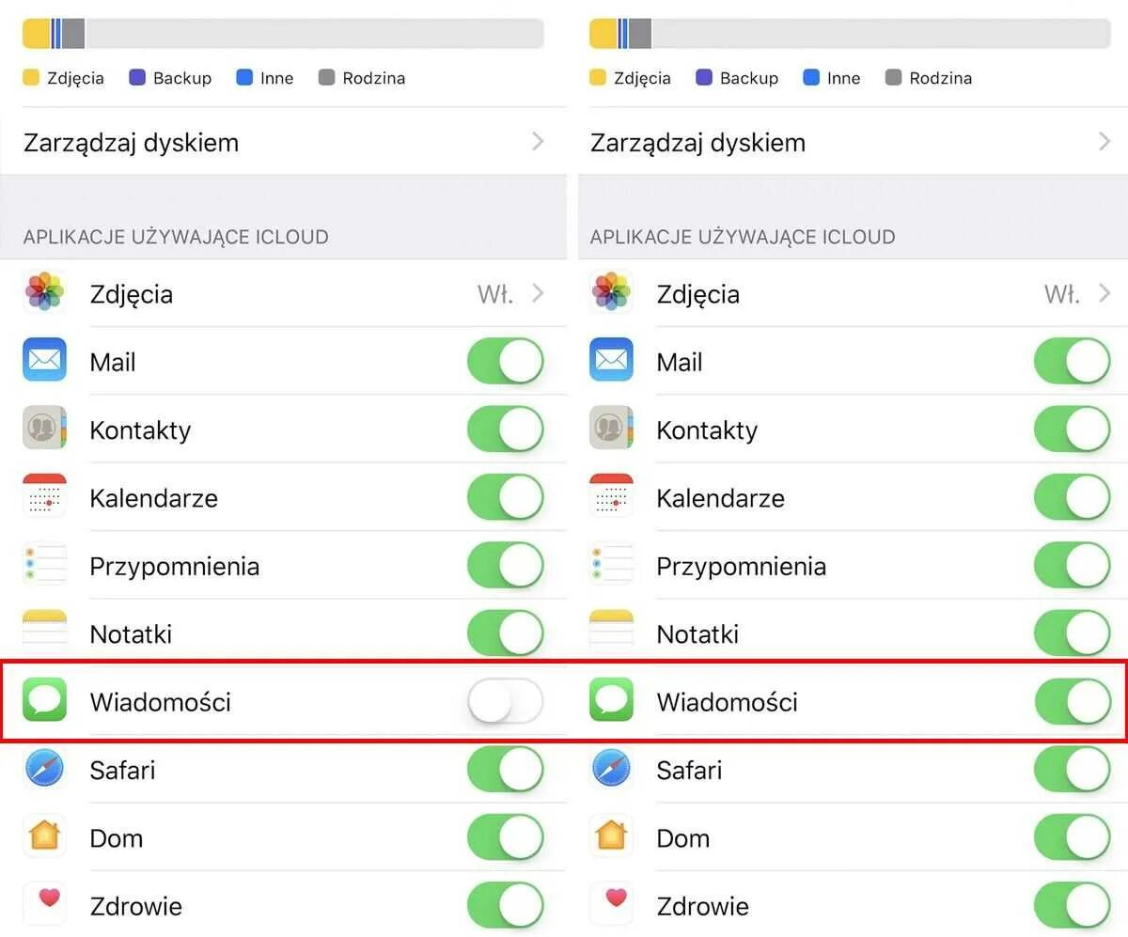Tap the green Messages icon in left screenshot
1128x937 pixels.
44,701
